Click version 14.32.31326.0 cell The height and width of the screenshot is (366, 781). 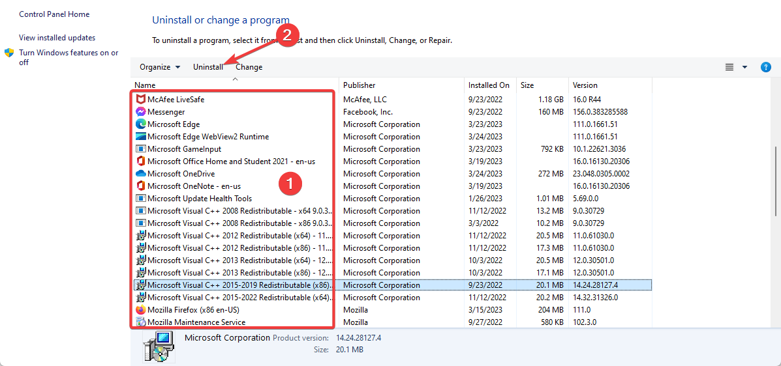(595, 298)
